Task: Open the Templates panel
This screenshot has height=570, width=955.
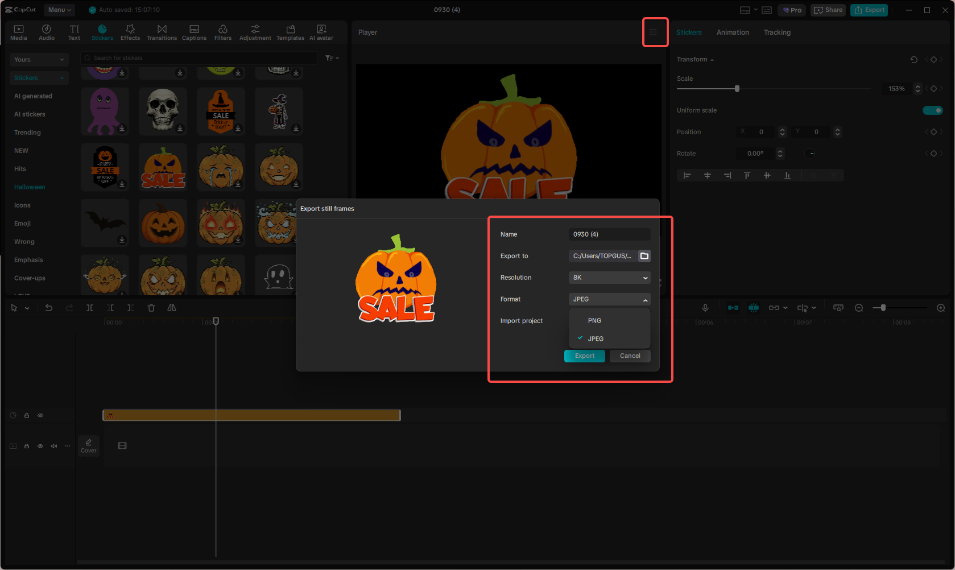Action: click(291, 32)
